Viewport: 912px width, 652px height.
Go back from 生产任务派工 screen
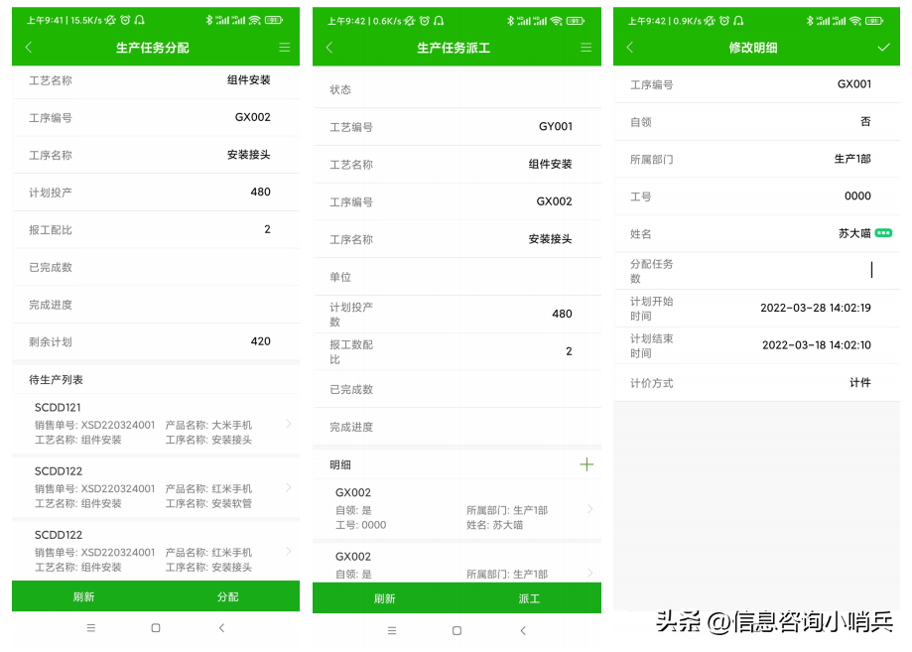pyautogui.click(x=329, y=48)
